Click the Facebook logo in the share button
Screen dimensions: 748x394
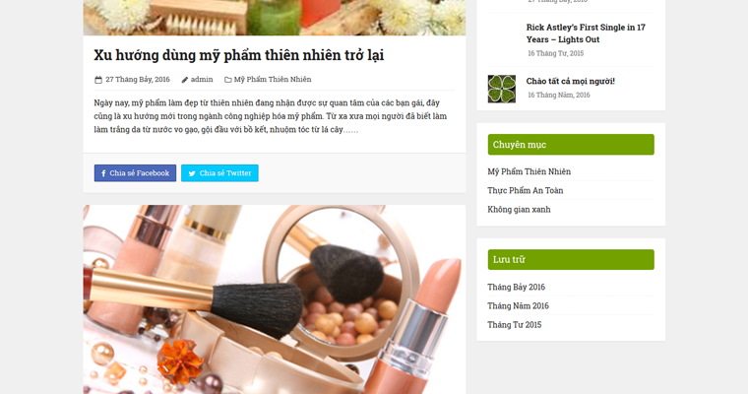tap(103, 173)
